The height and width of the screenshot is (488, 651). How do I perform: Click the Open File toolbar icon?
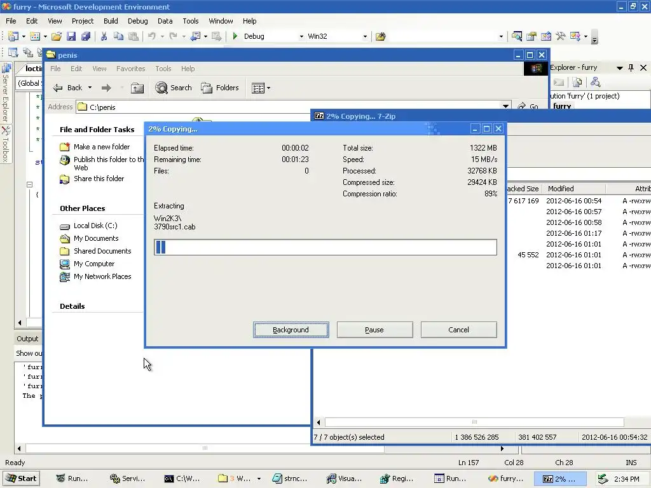coord(57,36)
